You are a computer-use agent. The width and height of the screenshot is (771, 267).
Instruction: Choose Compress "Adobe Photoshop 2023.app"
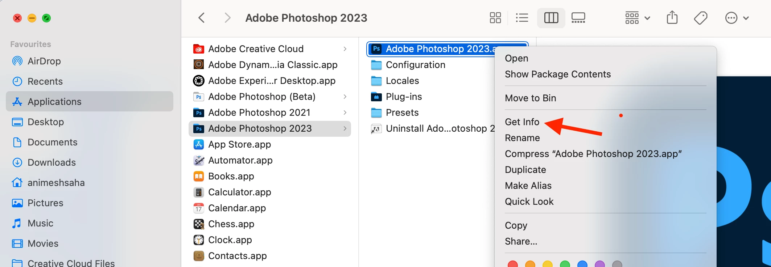(593, 154)
